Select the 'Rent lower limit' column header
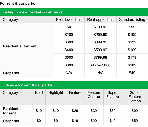This screenshot has width=148, height=127. pos(69,19)
